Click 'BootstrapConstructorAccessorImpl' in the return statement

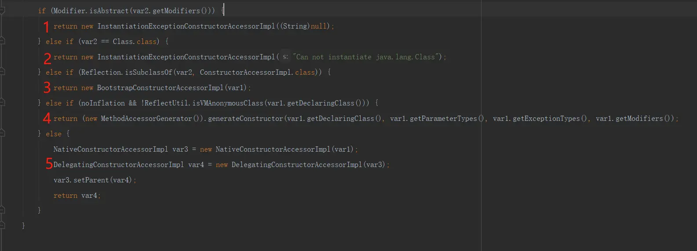point(161,88)
